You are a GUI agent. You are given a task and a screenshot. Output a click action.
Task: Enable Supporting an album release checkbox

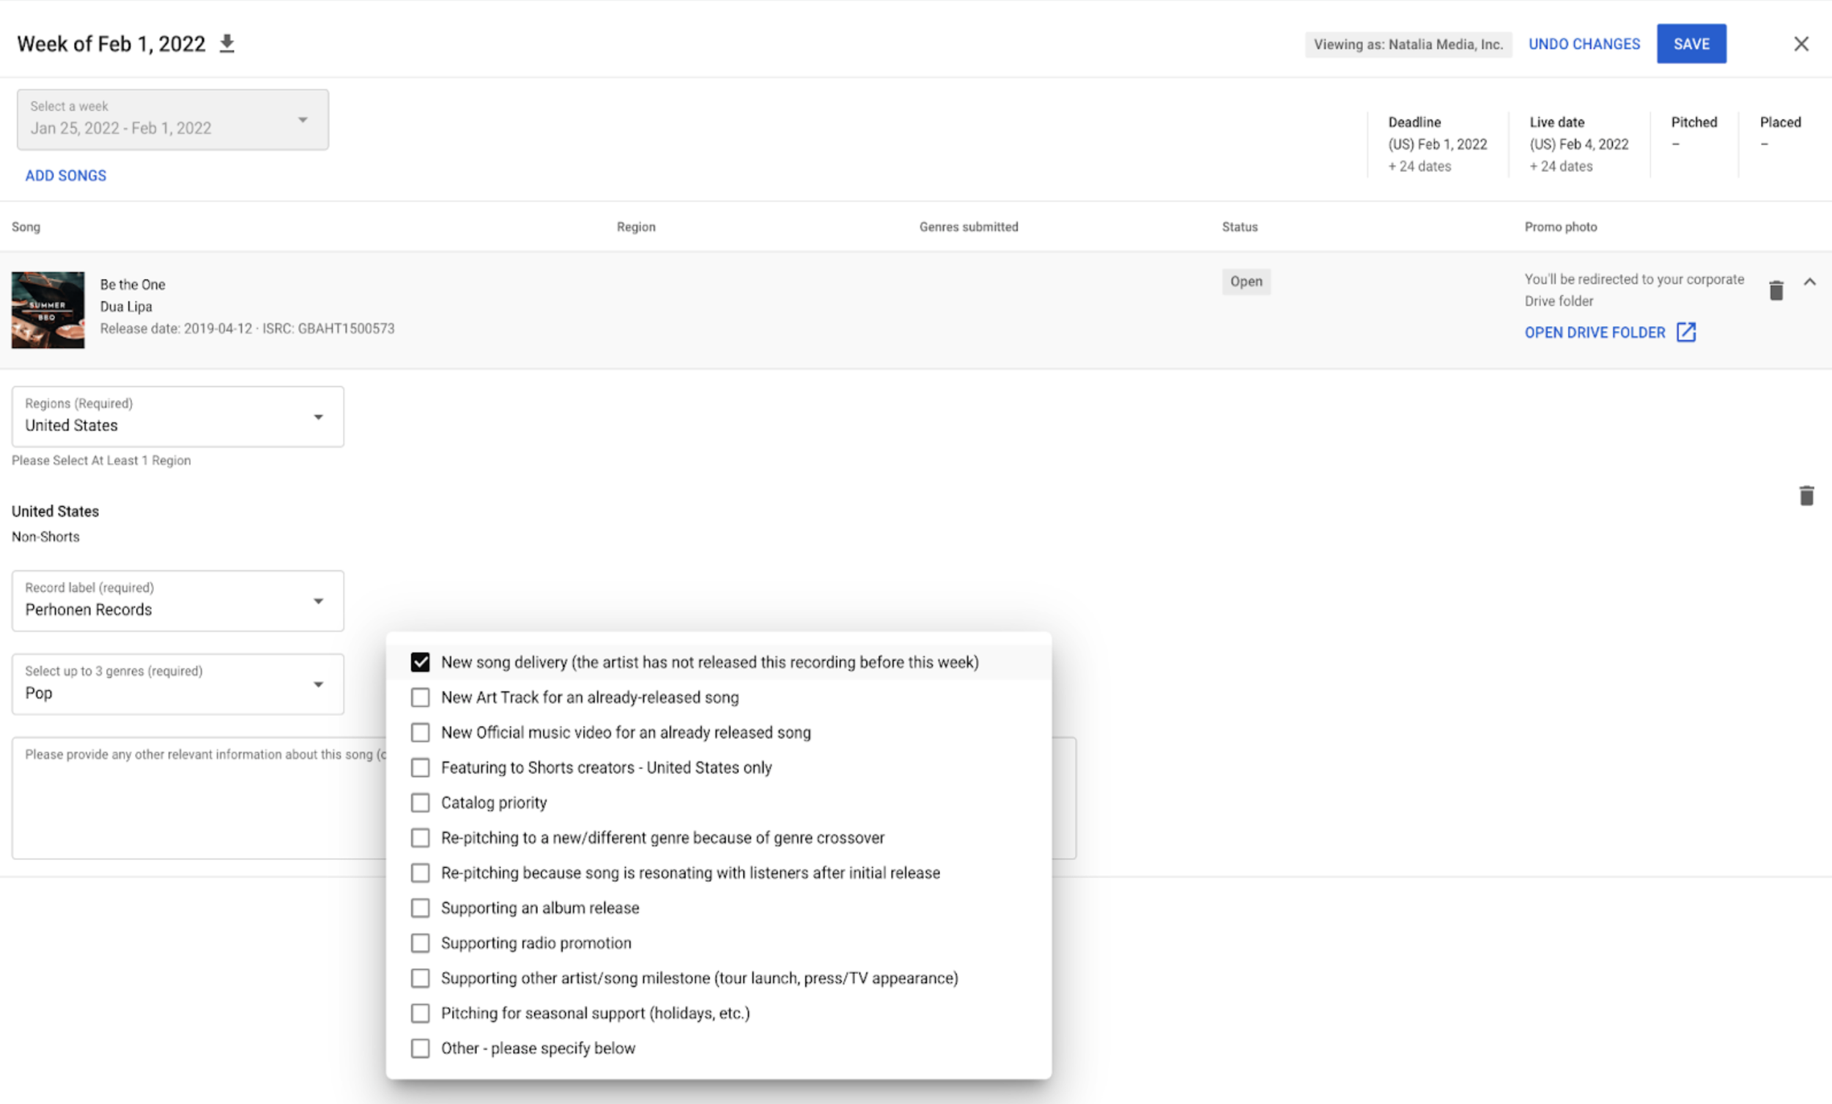[x=420, y=908]
